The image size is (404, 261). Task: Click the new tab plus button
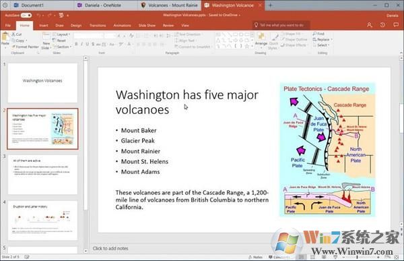(270, 5)
